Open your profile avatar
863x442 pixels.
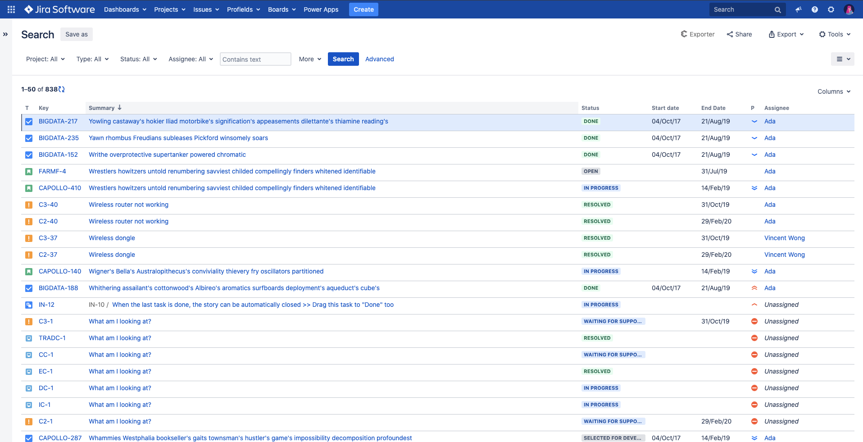849,9
